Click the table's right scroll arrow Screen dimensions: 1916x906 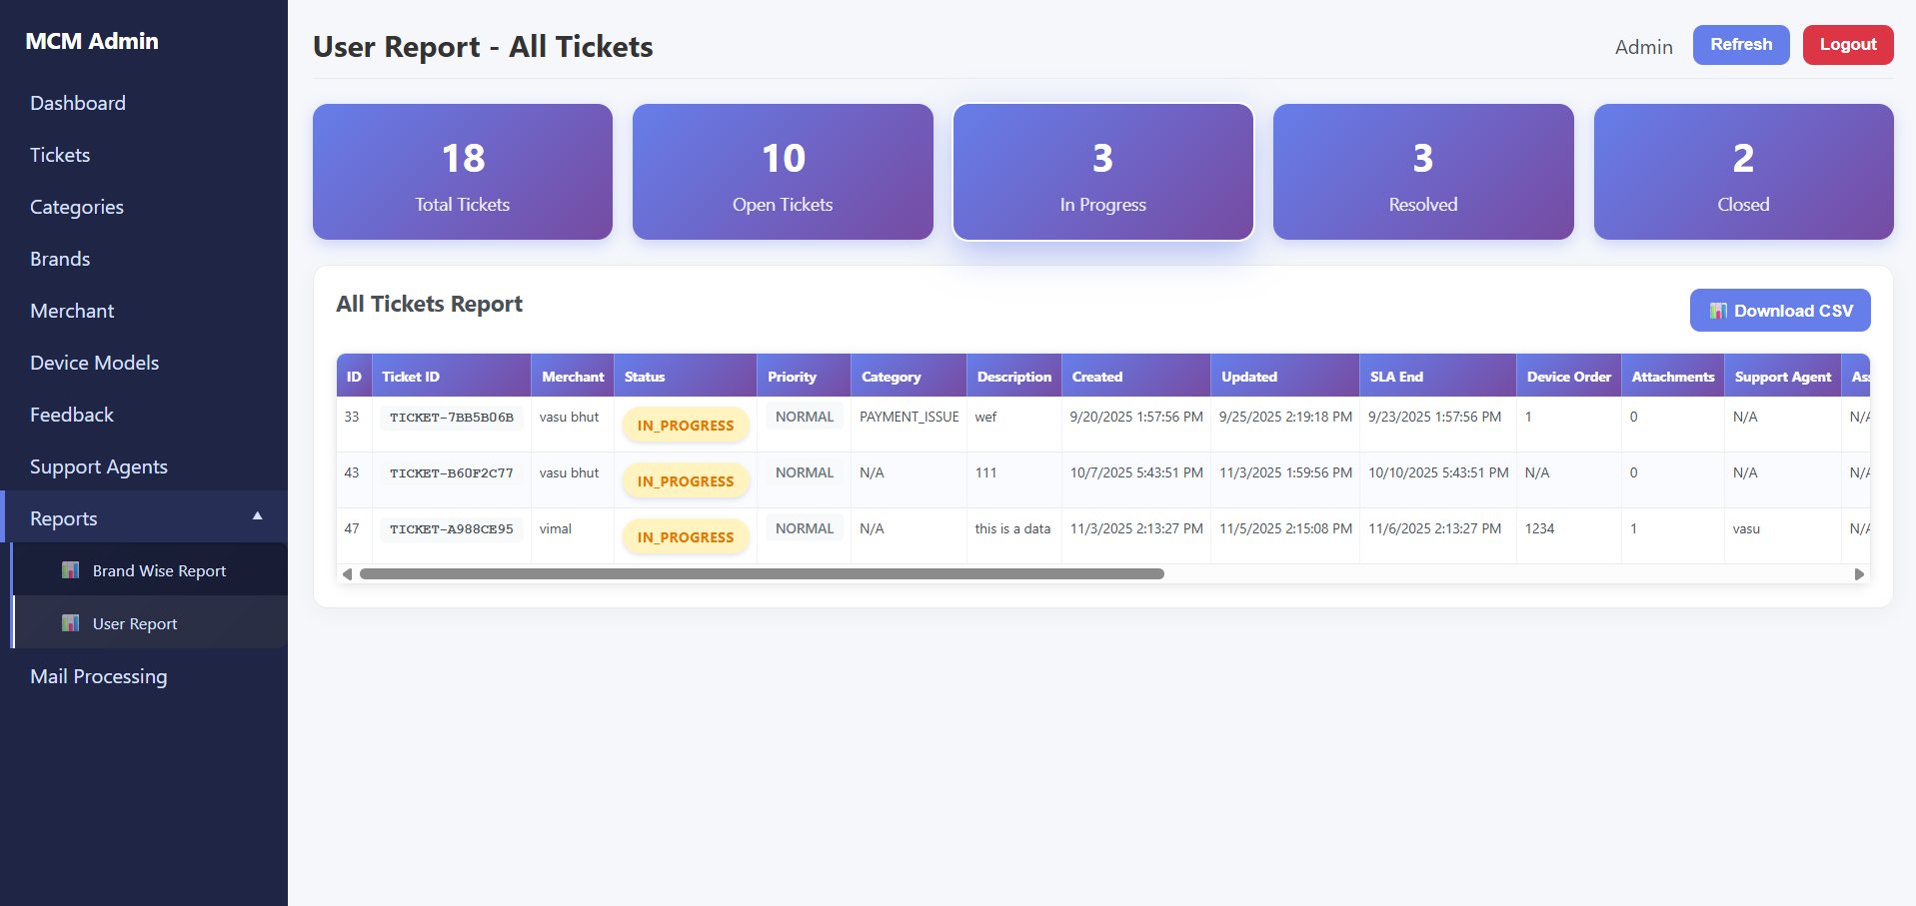pos(1859,574)
